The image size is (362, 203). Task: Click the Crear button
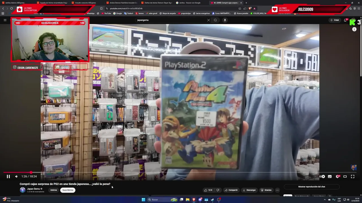click(335, 20)
